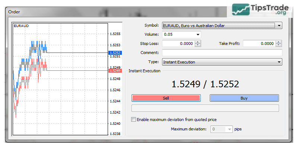Click inside the Stop Loss value field
Viewport: 298px width, 149px height.
pyautogui.click(x=178, y=44)
